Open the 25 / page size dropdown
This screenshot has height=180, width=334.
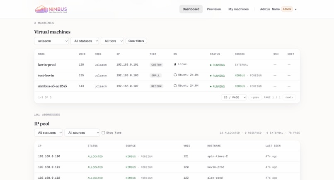pyautogui.click(x=234, y=97)
